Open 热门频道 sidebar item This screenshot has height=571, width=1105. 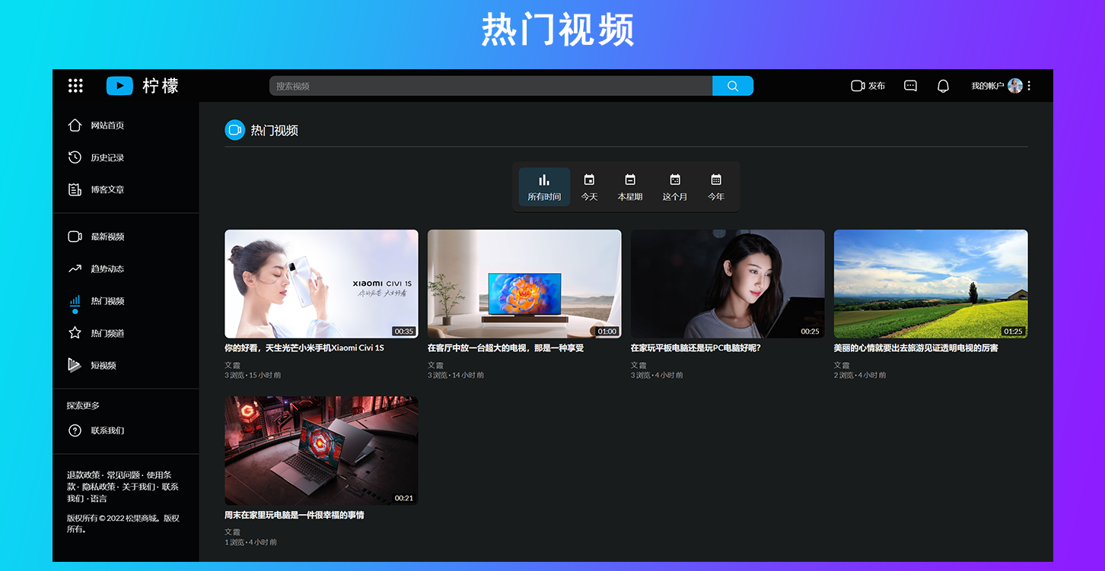pyautogui.click(x=107, y=333)
